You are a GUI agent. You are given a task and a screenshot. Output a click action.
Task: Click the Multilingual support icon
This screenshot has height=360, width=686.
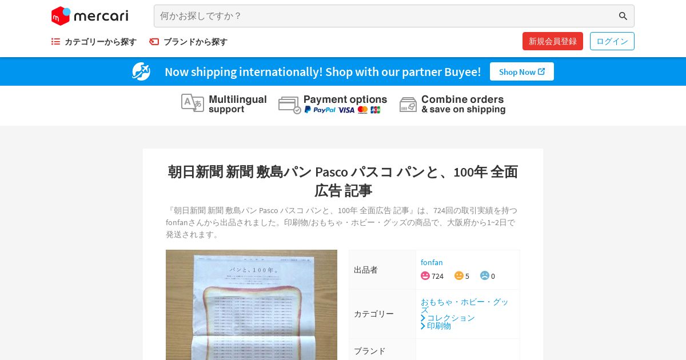[192, 103]
